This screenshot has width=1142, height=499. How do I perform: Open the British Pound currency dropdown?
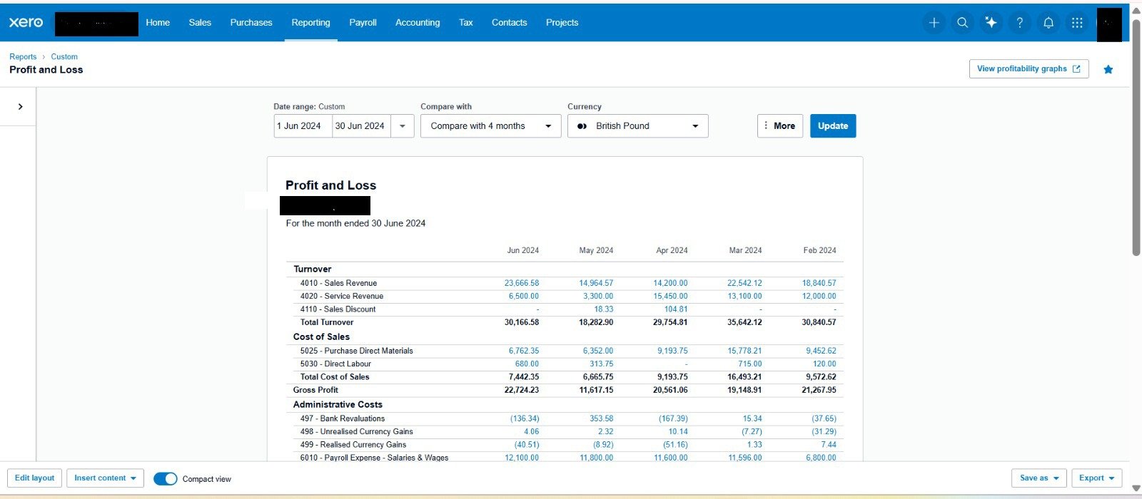coord(638,126)
